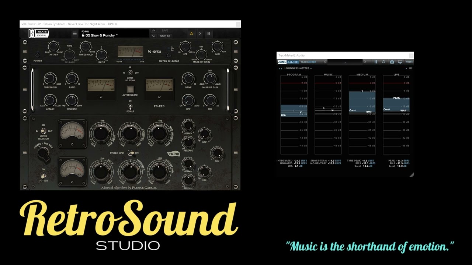Viewport: 472px width, 265px height.
Task: Switch to setting A
Action: [x=191, y=33]
